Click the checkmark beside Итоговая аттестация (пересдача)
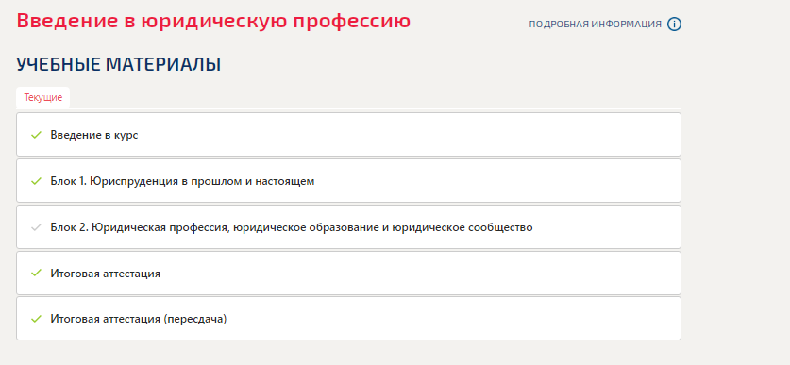Viewport: 790px width, 365px height. pyautogui.click(x=36, y=319)
